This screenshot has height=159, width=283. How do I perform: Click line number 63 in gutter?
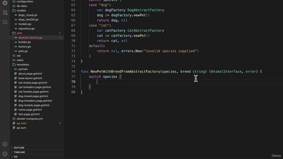(73, 5)
